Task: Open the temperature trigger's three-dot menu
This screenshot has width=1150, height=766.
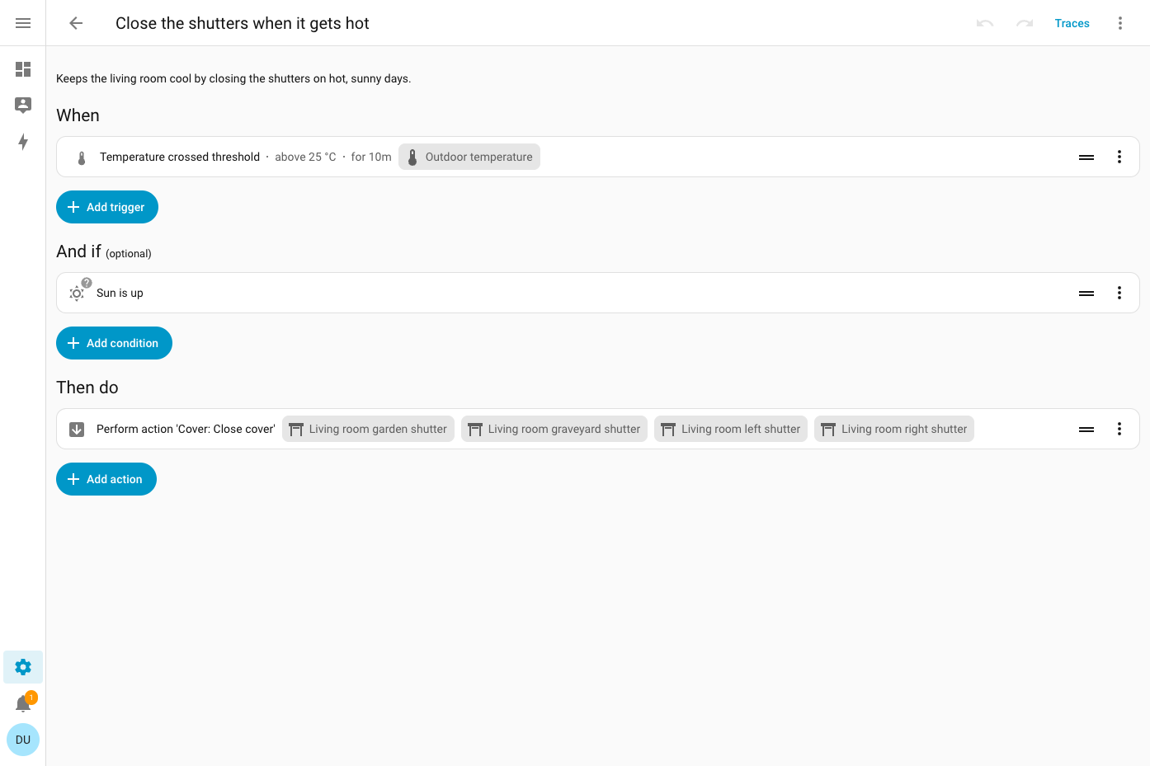Action: click(1119, 157)
